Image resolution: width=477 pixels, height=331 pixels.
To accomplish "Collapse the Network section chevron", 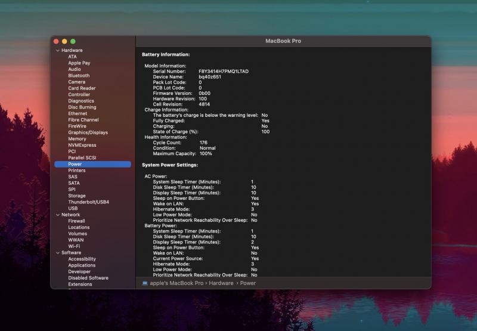I will 57,215.
